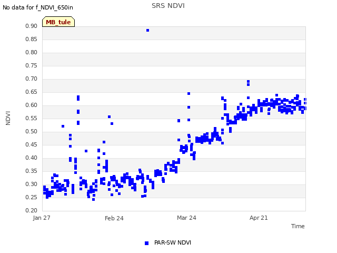Click the outlier data point near 0.90
This screenshot has height=253, width=337.
[x=147, y=31]
